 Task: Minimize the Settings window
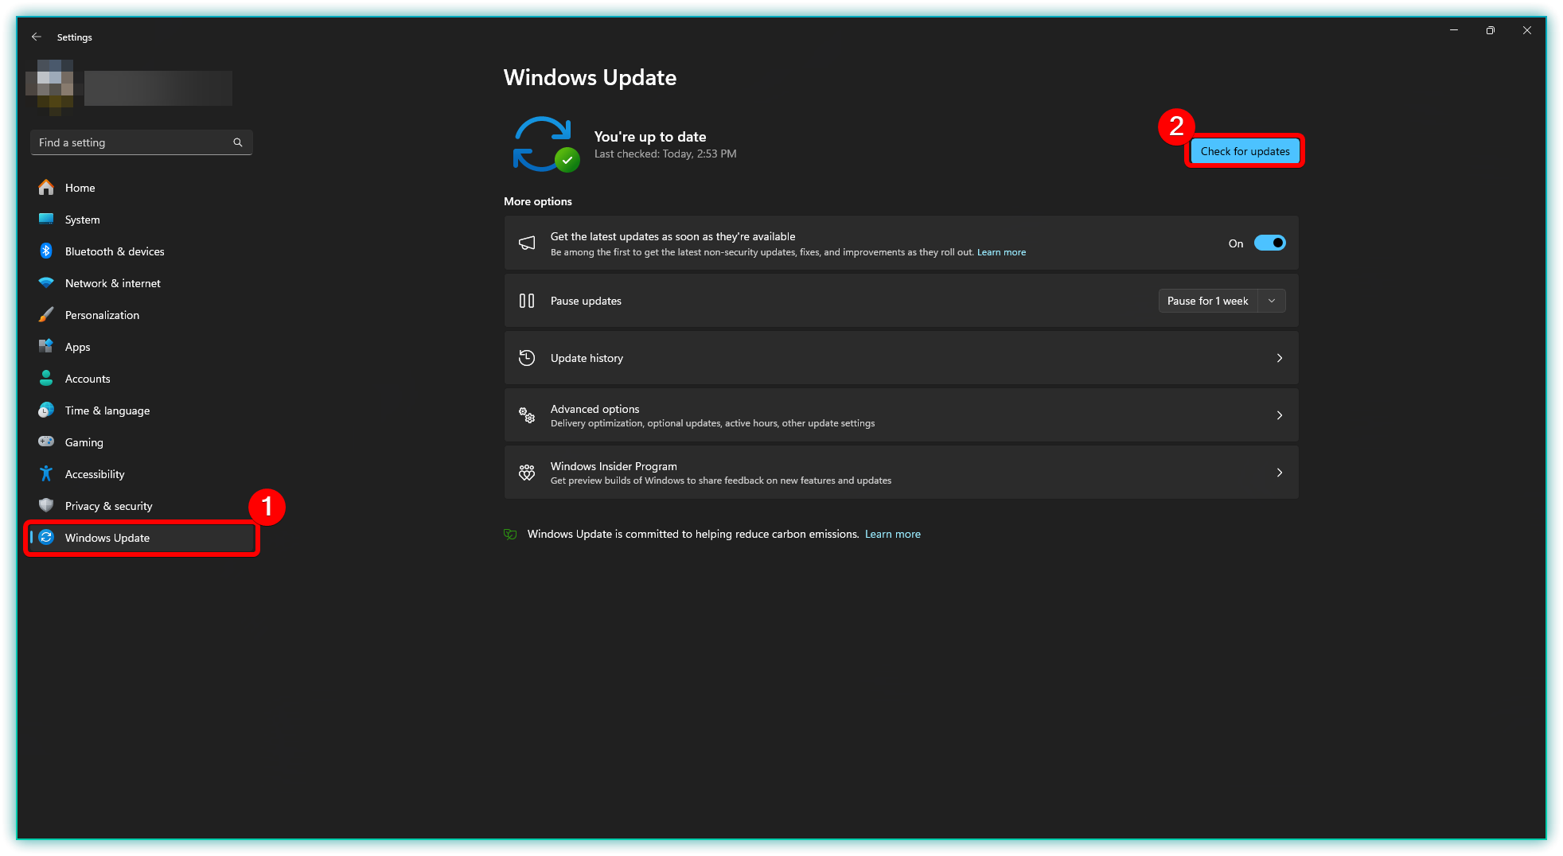click(1454, 30)
